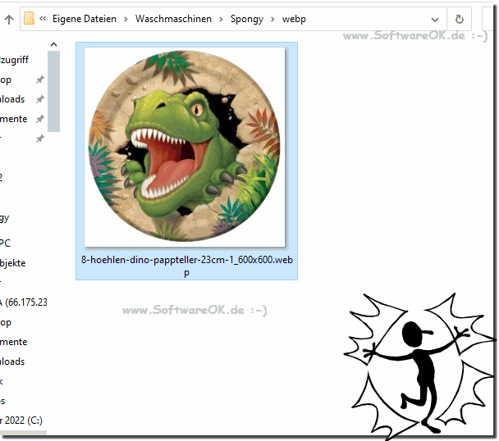Click the pin icon next to Downloads
This screenshot has width=499, height=441.
click(39, 99)
